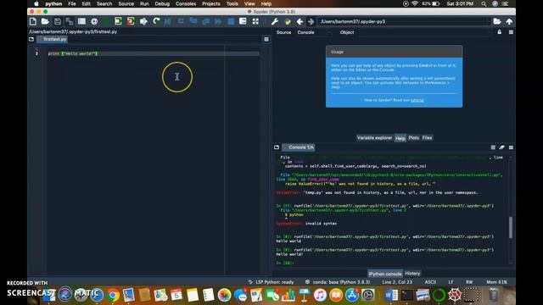This screenshot has width=543, height=305.
Task: Start debugging the file
Action: coord(168,21)
